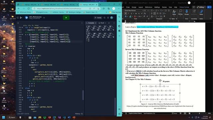The width and height of the screenshot is (213, 120).
Task: Collapse the 'if inverse:' code block fold arrow
Action: [23, 46]
